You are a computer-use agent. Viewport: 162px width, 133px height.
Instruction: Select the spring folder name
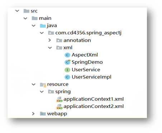[x=63, y=92]
